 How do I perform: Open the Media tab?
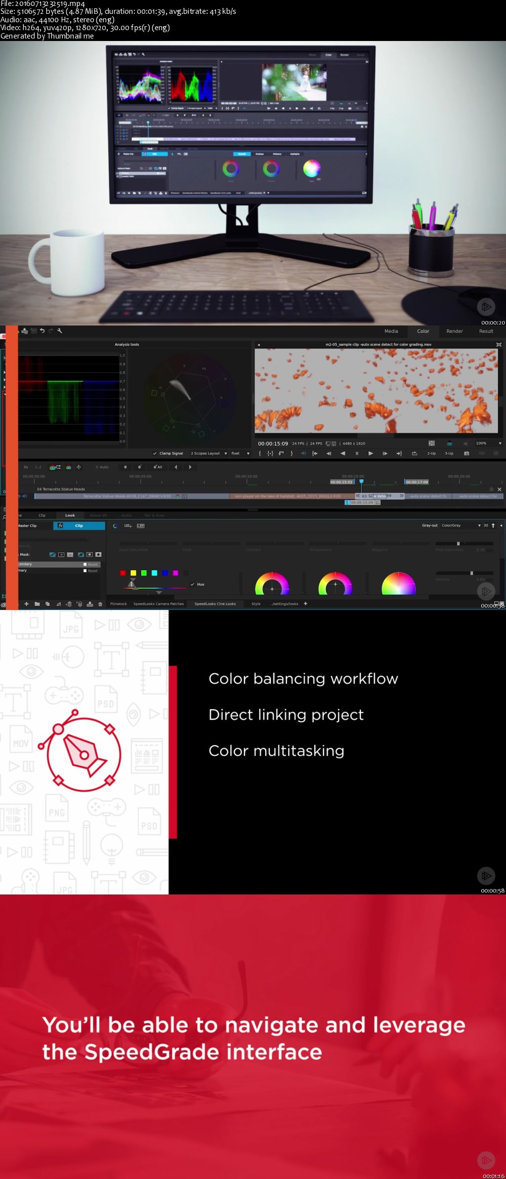point(391,331)
